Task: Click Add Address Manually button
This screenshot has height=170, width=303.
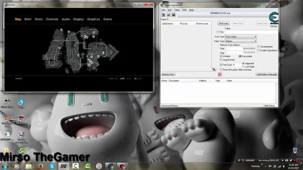Action: point(267,75)
